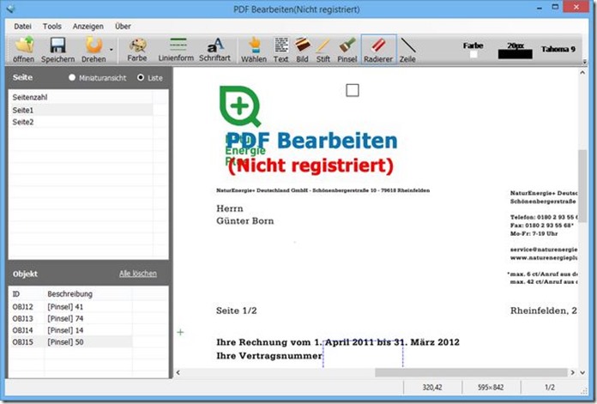Tick the checkbox on the document page
This screenshot has width=597, height=404.
click(352, 90)
